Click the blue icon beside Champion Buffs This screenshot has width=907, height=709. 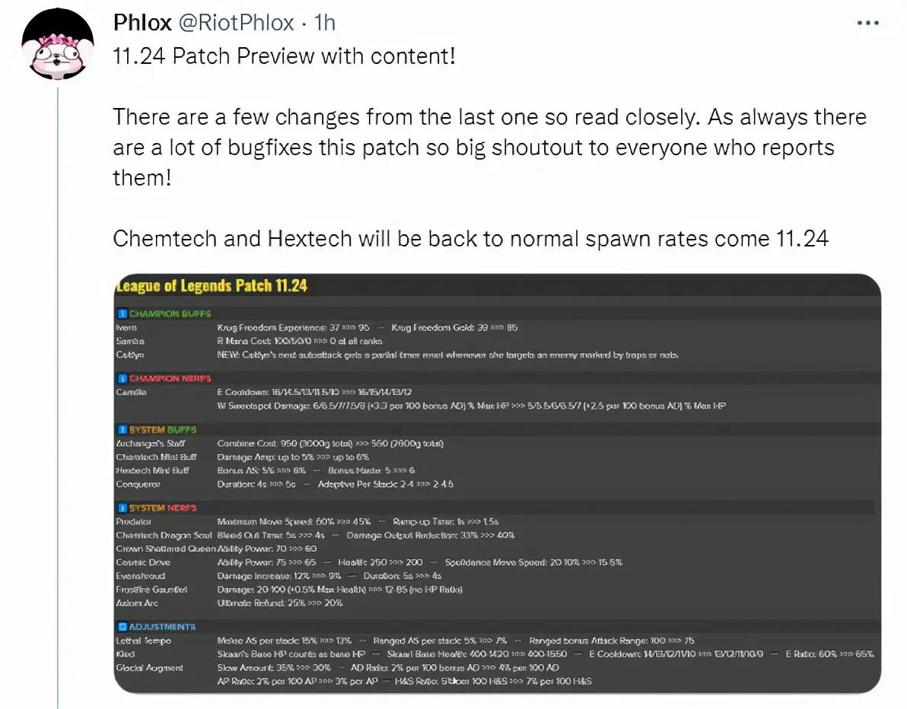click(x=122, y=313)
